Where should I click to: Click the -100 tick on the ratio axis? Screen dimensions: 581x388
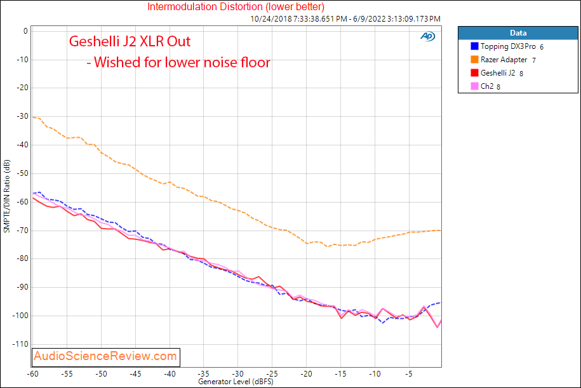21,316
